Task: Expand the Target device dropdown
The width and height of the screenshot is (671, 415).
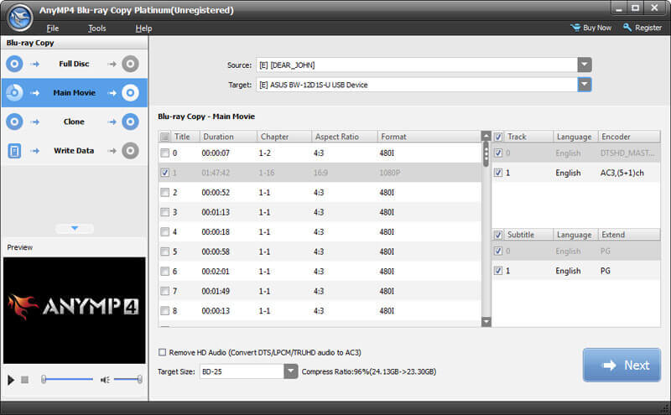Action: (585, 85)
